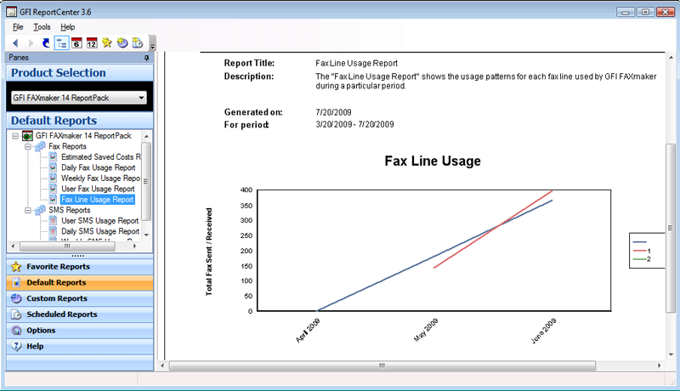Open the Tools menu
This screenshot has height=391, width=680.
click(x=42, y=27)
